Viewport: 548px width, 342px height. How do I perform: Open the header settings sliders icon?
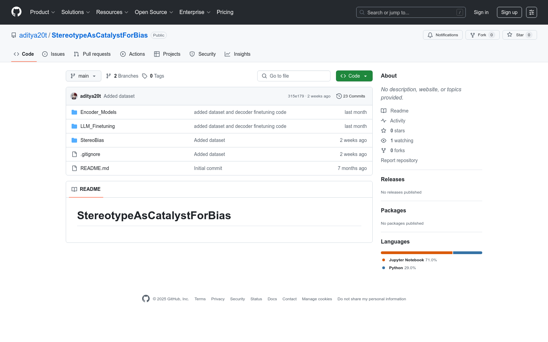pyautogui.click(x=532, y=12)
